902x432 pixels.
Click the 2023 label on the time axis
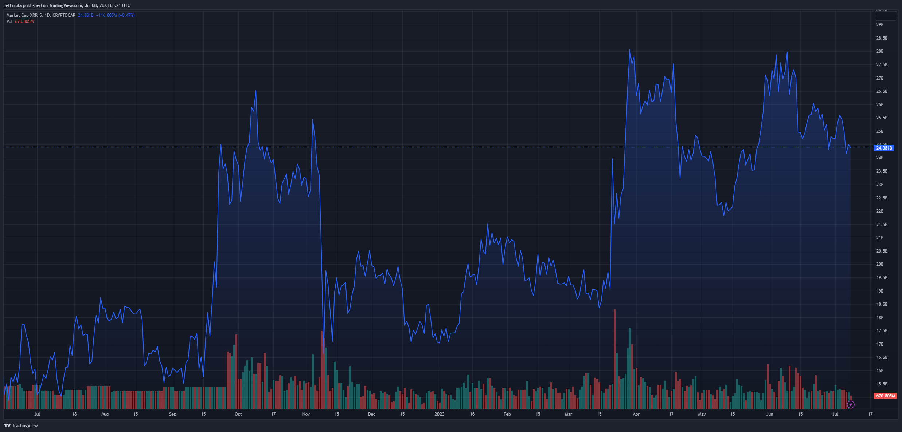(439, 414)
